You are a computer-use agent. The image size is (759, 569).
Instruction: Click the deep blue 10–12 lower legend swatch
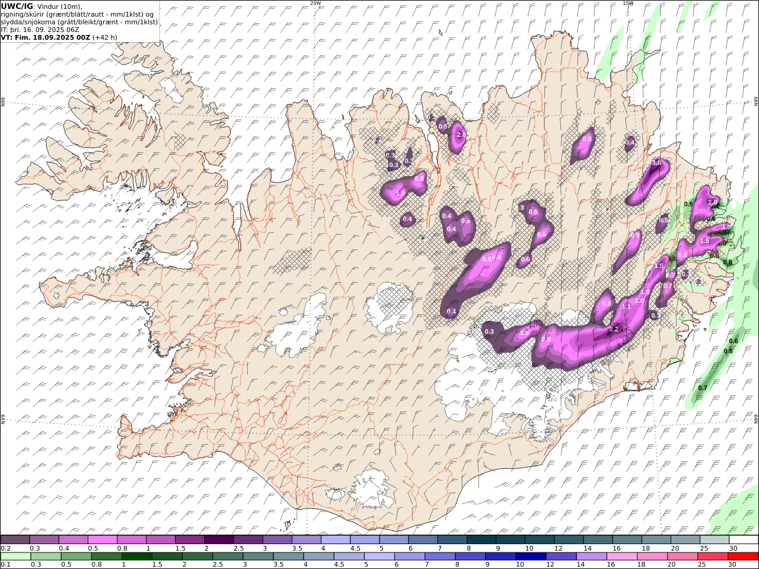coord(530,557)
